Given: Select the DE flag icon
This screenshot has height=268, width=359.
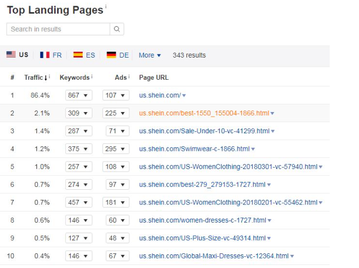Looking at the screenshot, I should [x=111, y=55].
